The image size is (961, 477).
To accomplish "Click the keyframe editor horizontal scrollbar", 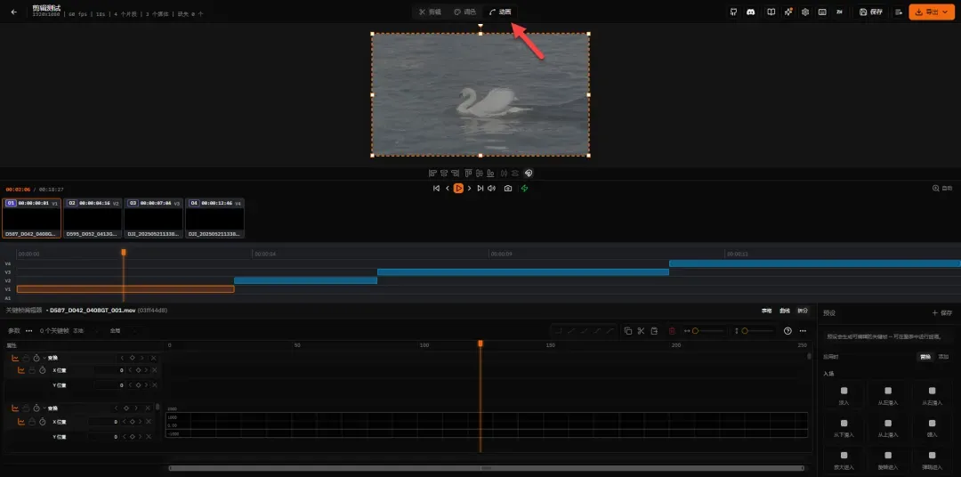I will pyautogui.click(x=486, y=468).
